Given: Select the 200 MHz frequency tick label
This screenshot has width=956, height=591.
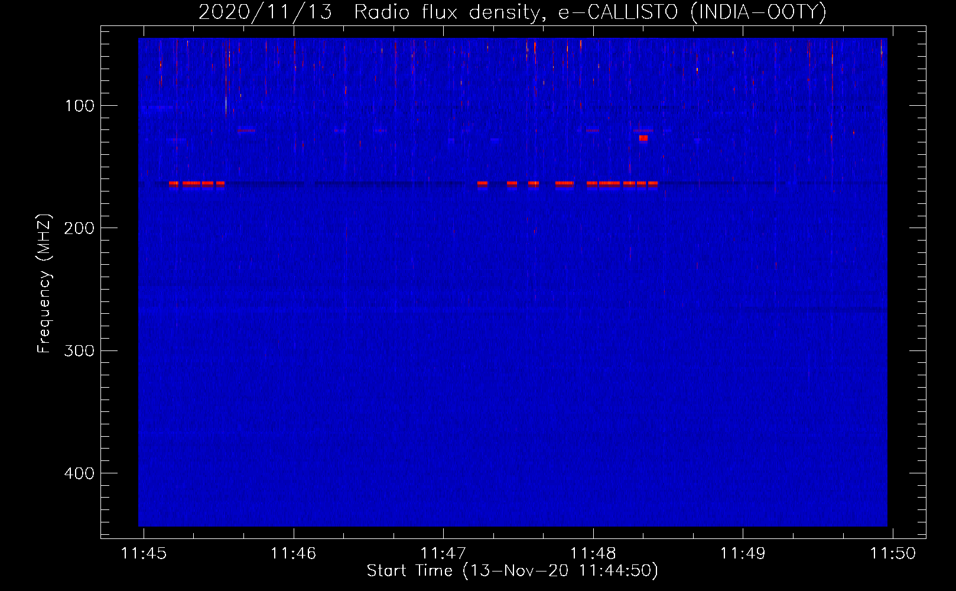Looking at the screenshot, I should click(80, 228).
